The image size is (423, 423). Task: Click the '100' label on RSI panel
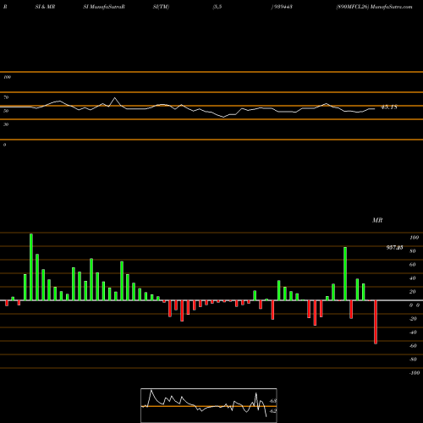pos(8,77)
